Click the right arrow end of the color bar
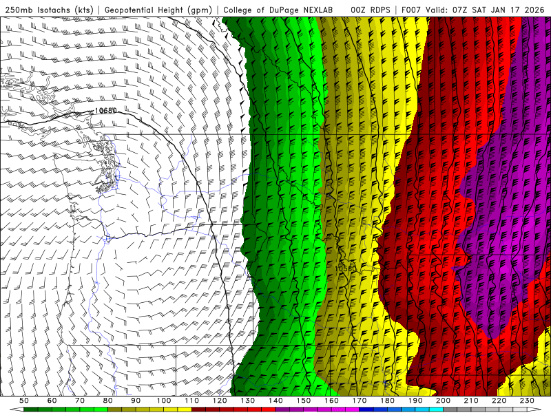 534,409
